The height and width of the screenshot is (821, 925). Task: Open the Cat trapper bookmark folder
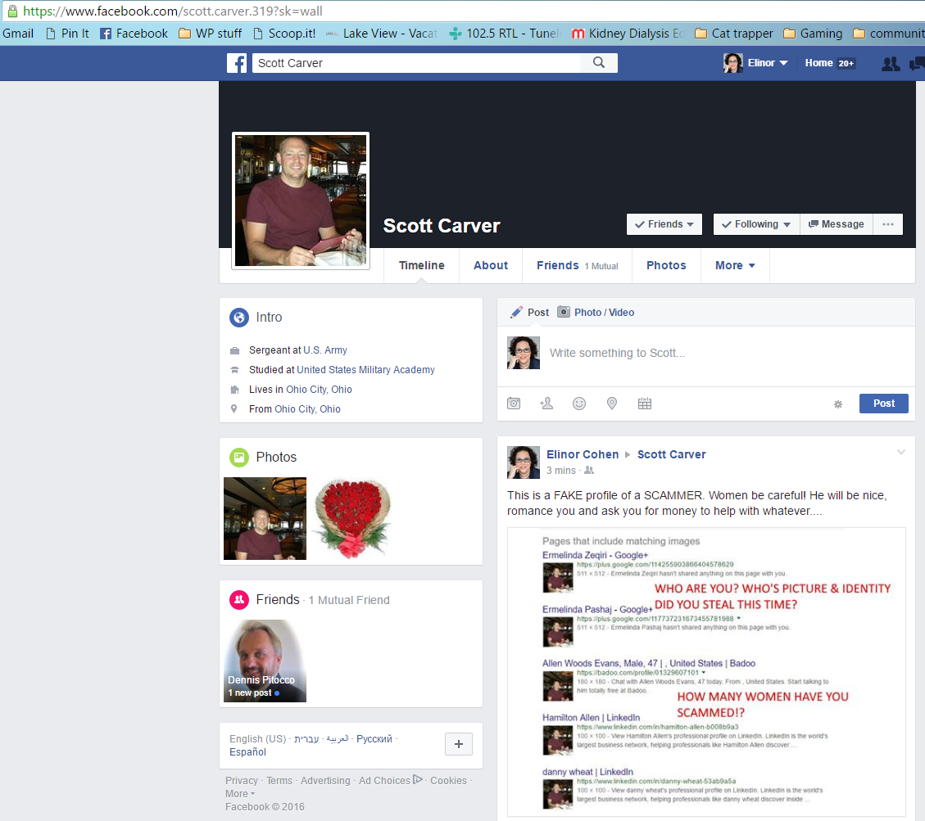pos(734,34)
